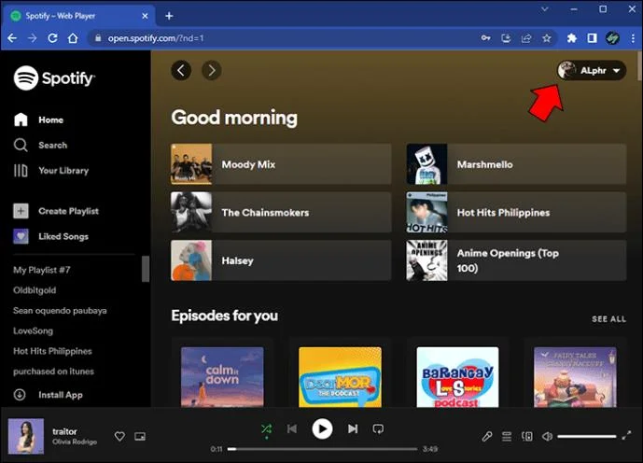Open the Chrome extensions puzzle icon

click(x=572, y=38)
